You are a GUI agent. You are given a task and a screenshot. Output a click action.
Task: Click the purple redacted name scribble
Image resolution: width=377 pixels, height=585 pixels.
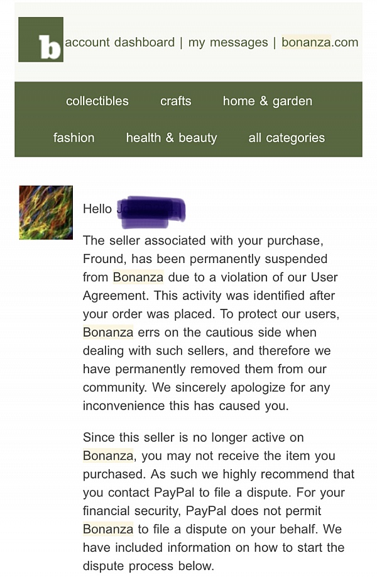point(154,211)
